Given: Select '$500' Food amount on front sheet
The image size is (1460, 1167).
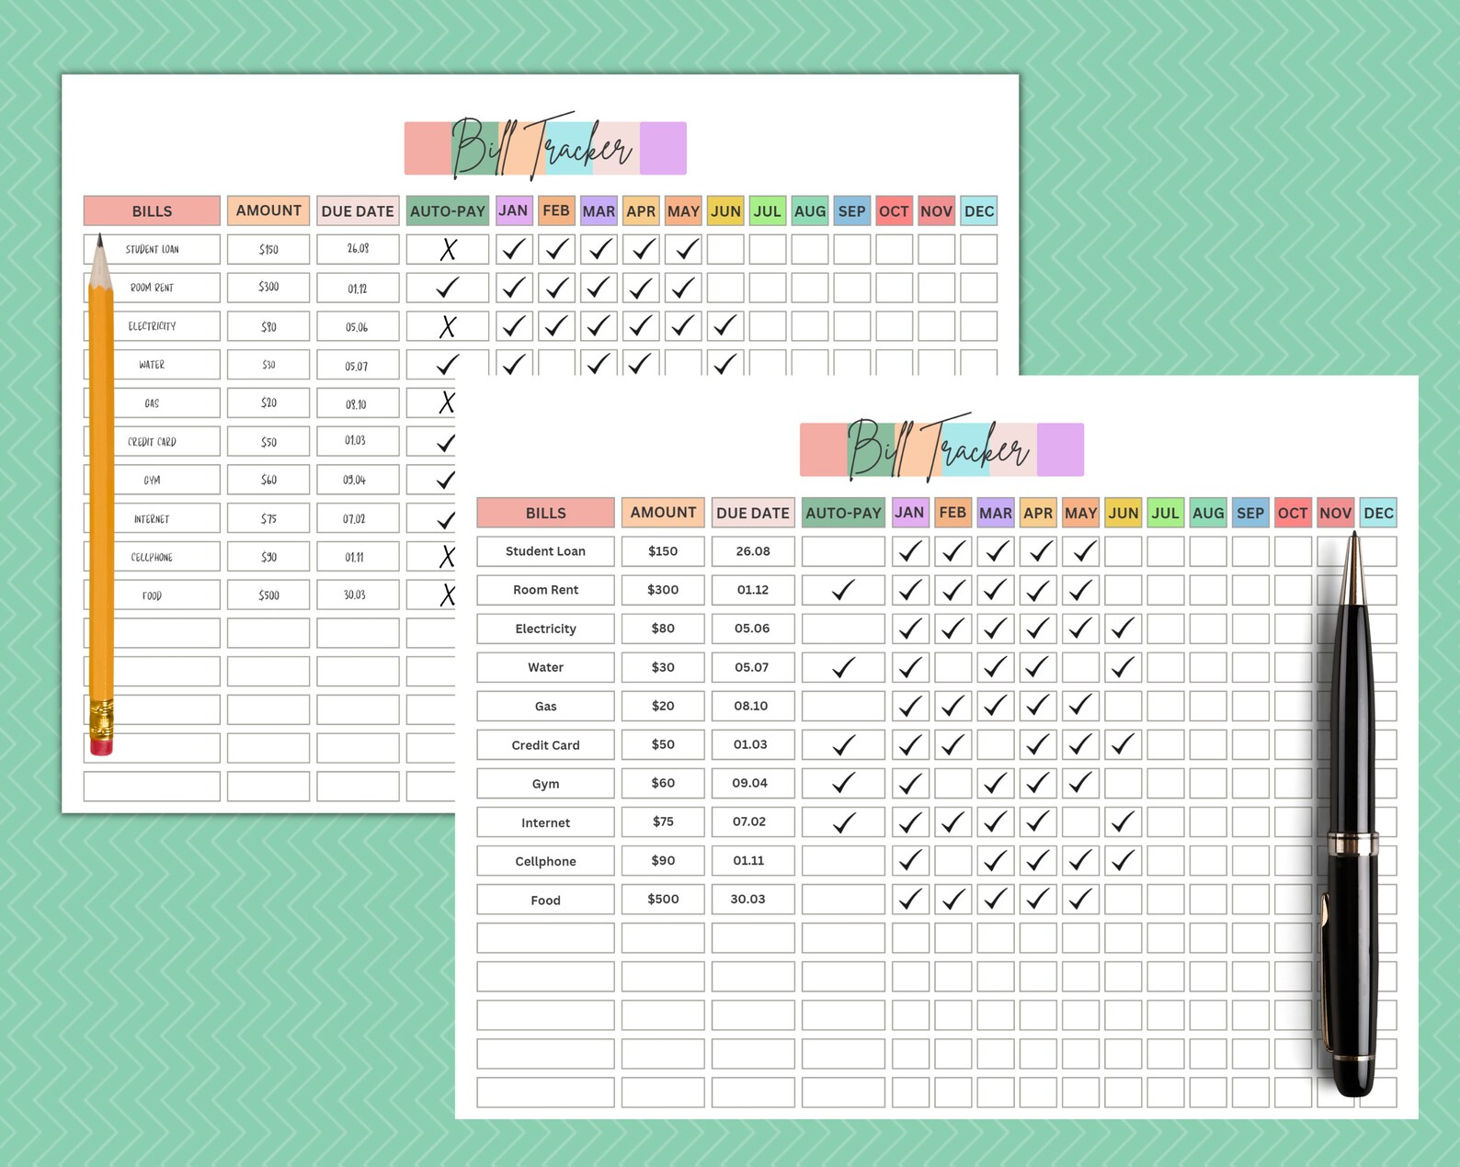Looking at the screenshot, I should tap(663, 899).
